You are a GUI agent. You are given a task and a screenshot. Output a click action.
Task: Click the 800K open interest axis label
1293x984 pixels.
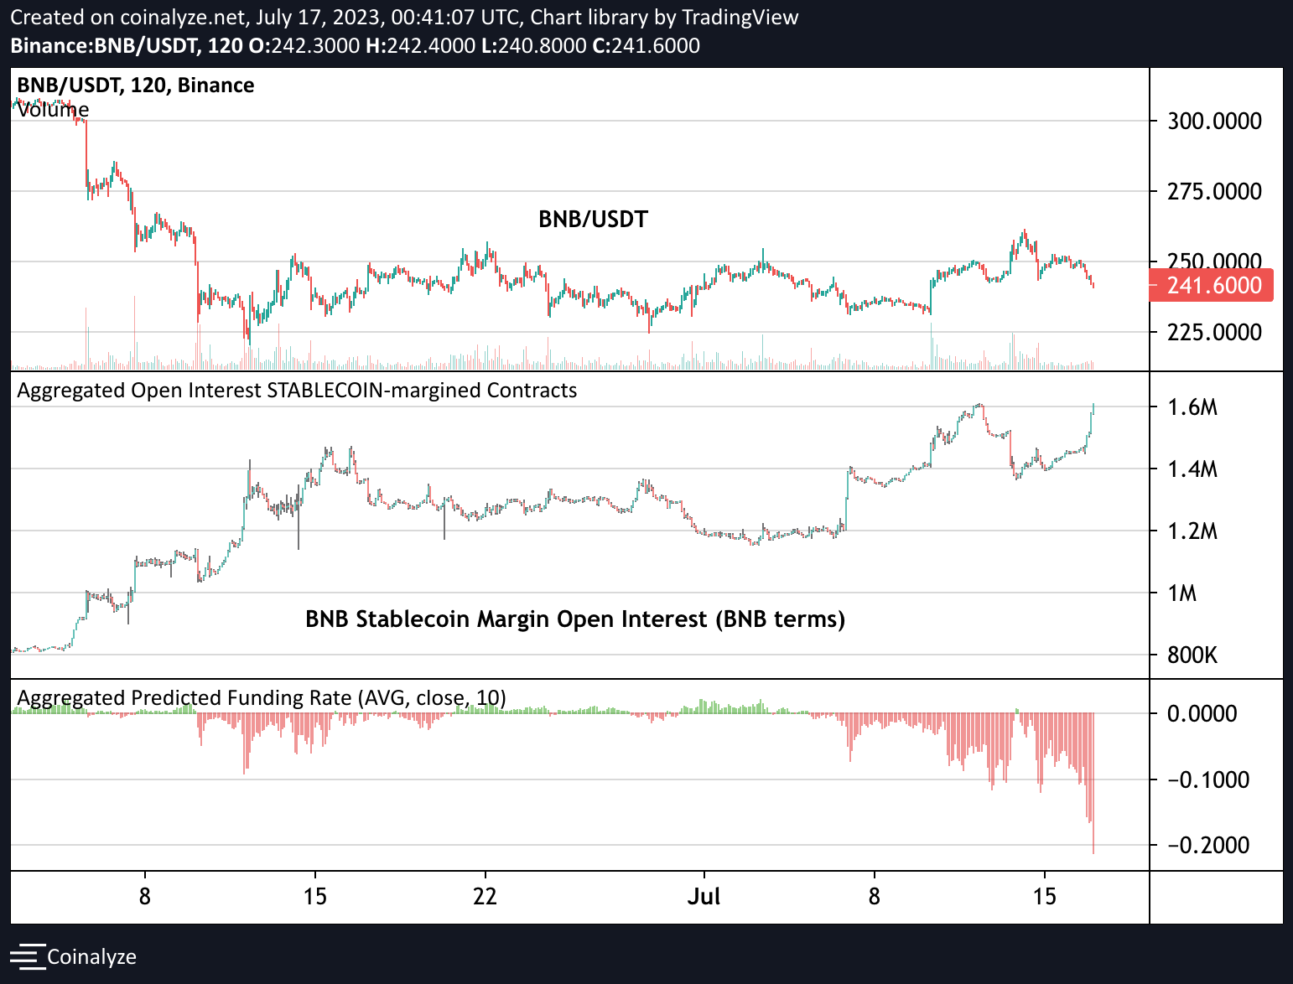pos(1192,655)
